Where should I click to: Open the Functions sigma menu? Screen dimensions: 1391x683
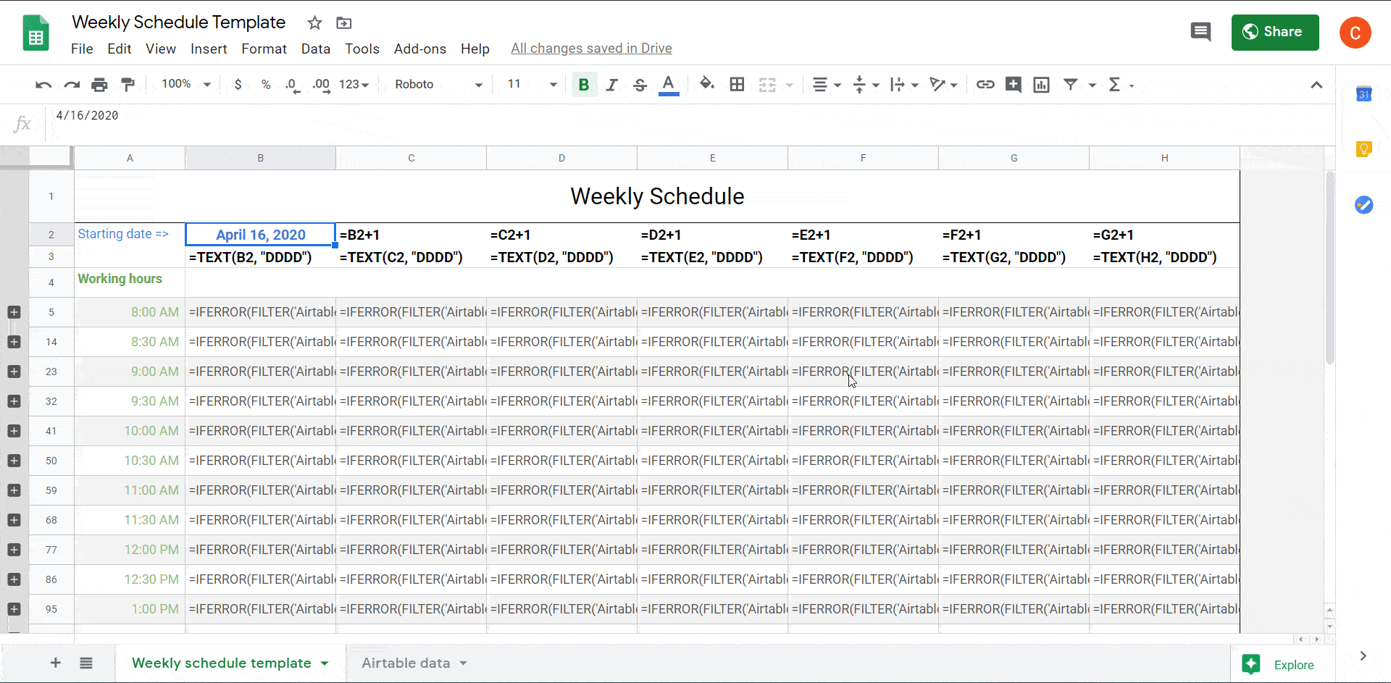click(1121, 85)
